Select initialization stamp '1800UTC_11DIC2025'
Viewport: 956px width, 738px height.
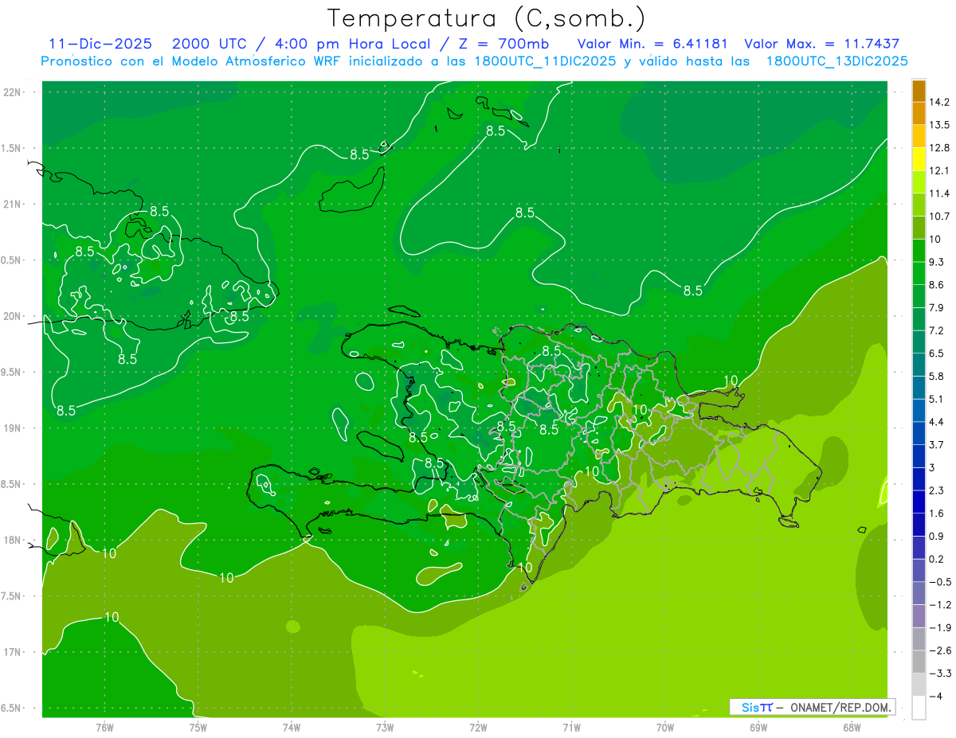545,61
